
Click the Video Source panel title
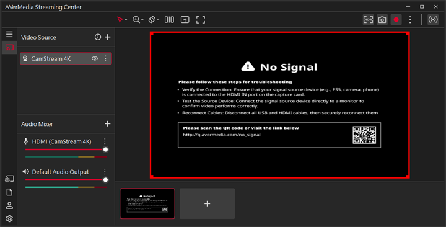coord(38,37)
